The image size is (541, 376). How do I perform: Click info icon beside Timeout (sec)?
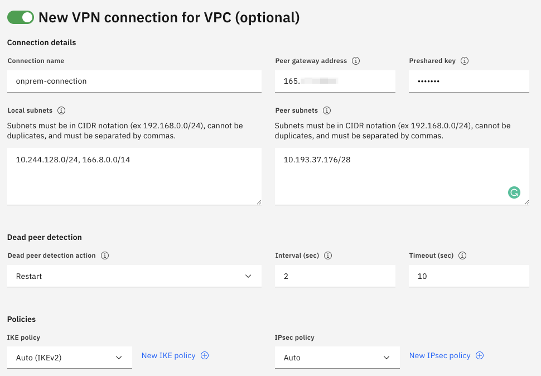click(x=462, y=256)
